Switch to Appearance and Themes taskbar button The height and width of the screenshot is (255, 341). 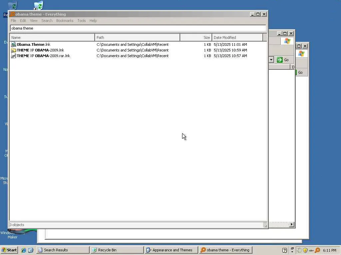[171, 250]
